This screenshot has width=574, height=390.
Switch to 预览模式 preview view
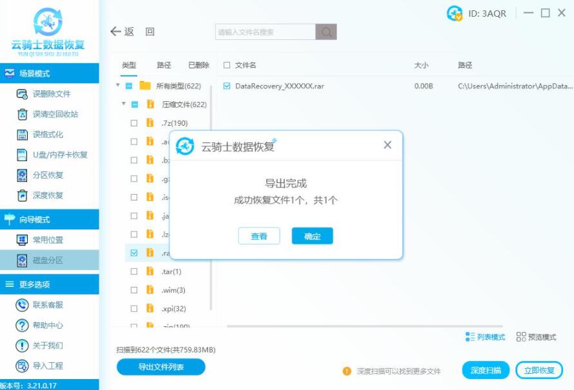click(536, 337)
